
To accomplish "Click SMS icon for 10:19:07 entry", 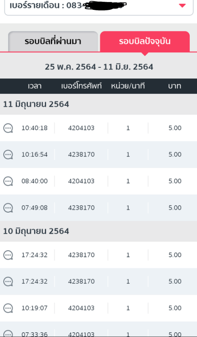I will (x=8, y=308).
